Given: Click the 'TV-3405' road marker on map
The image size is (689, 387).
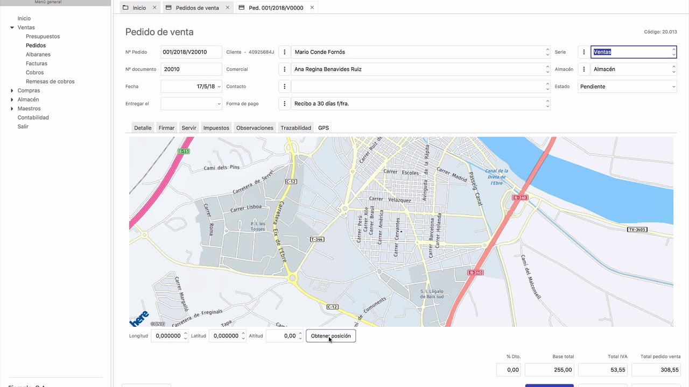Looking at the screenshot, I should [637, 230].
